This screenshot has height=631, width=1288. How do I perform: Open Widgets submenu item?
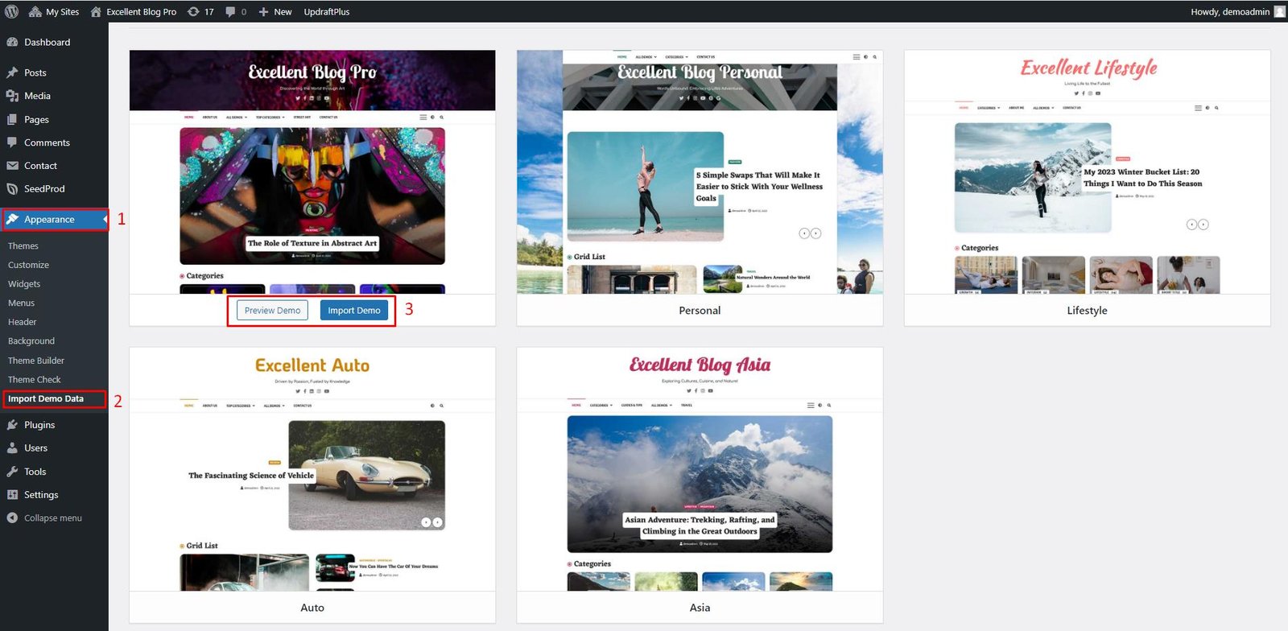click(x=24, y=284)
